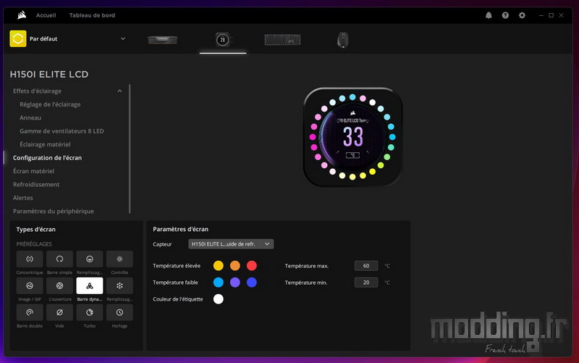Click purple Température faible swatch

coord(234,283)
